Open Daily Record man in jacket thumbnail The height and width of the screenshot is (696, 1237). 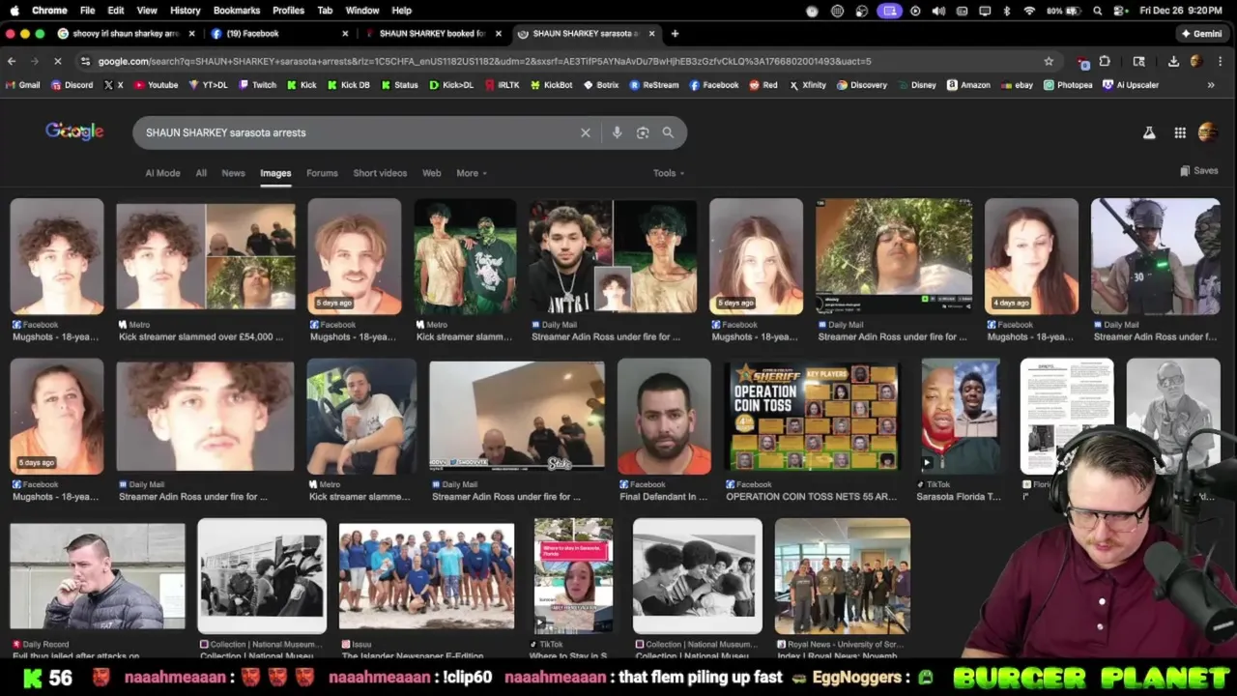pyautogui.click(x=98, y=576)
